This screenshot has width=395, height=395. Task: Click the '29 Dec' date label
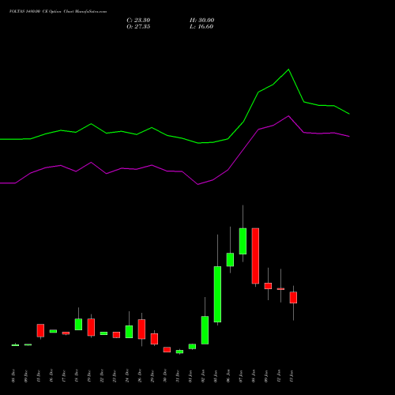(152, 376)
